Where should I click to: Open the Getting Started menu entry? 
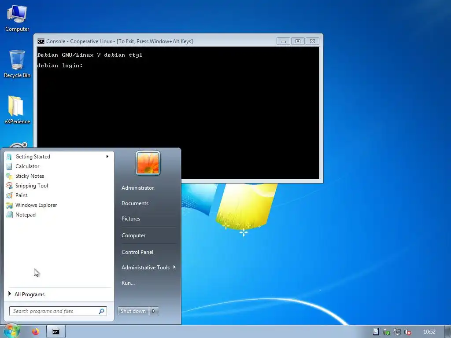[x=59, y=157]
